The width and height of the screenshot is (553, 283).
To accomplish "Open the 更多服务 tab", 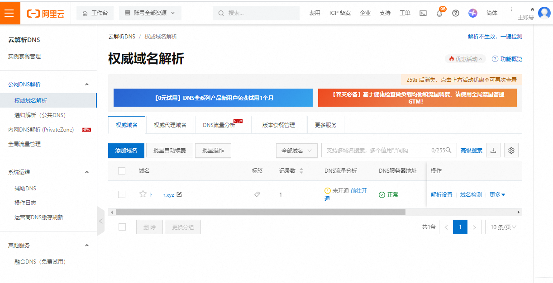I will (326, 125).
